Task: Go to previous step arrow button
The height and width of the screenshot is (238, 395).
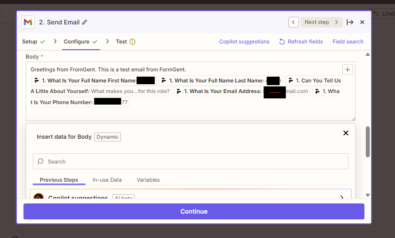Action: pyautogui.click(x=294, y=22)
